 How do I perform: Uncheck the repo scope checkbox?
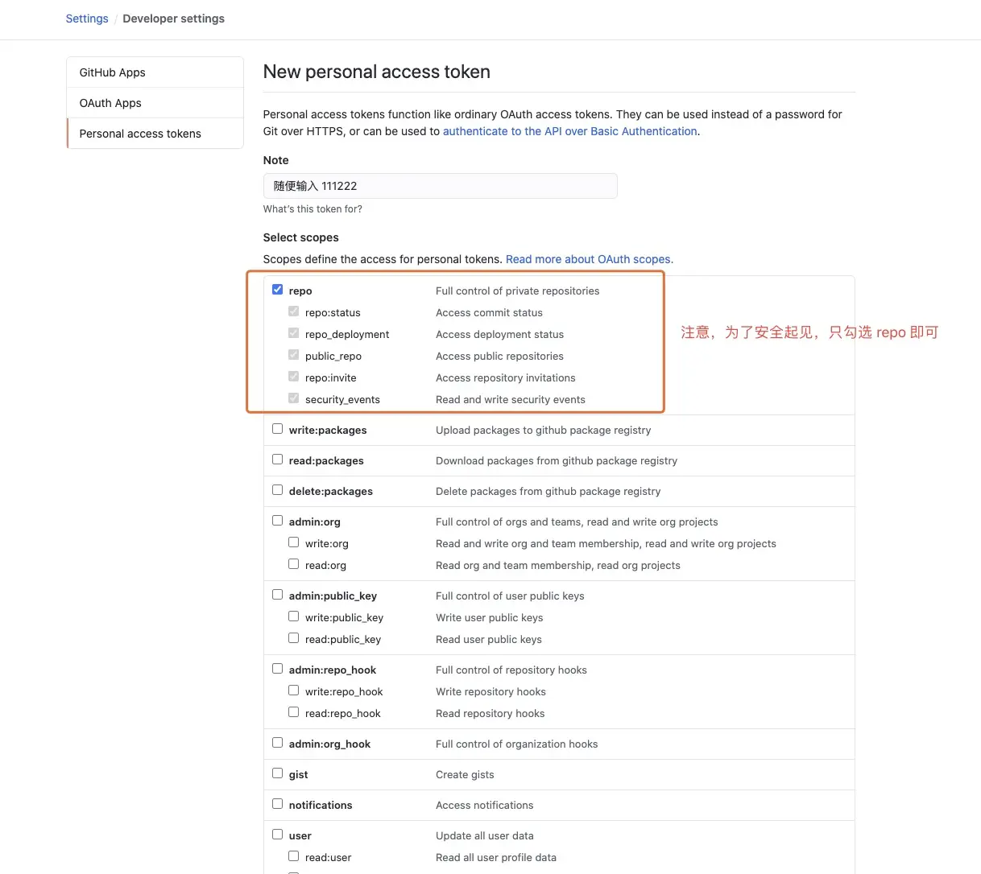277,290
